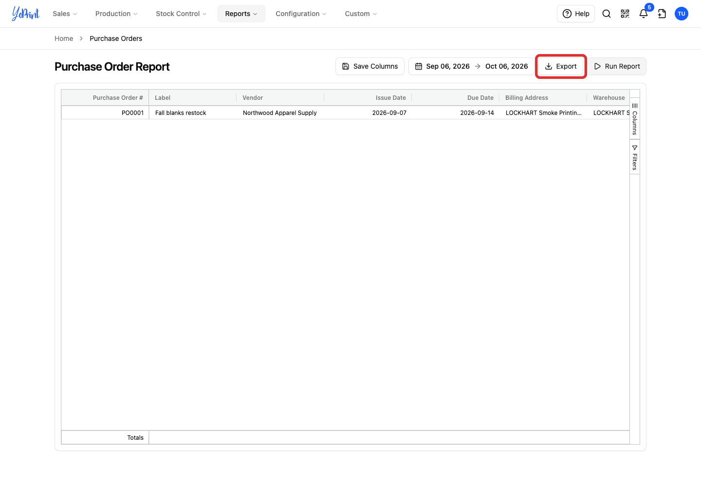Viewport: 701px width, 487px height.
Task: Sort by the Label column header
Action: click(x=193, y=98)
